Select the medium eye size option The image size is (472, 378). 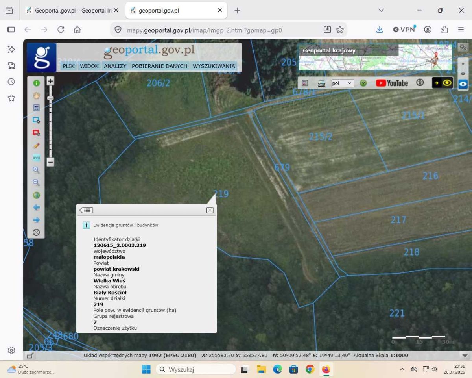coord(463,74)
